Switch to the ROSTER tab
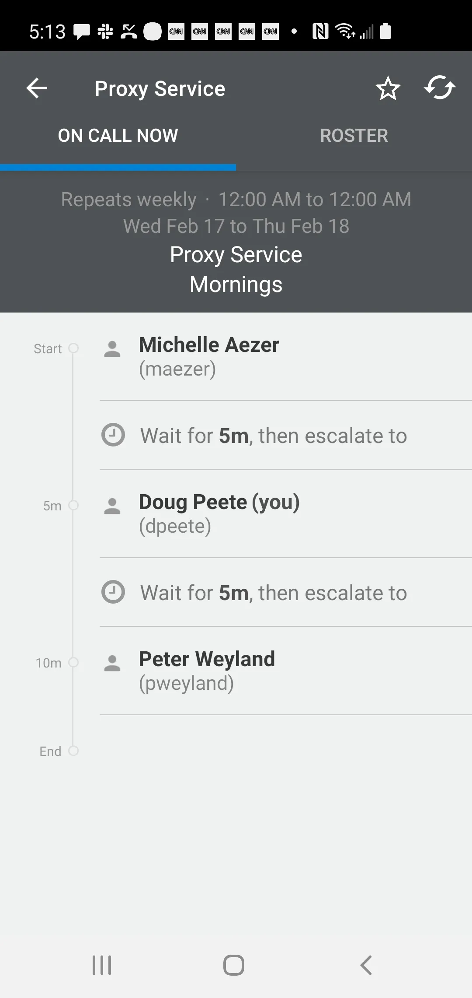 (354, 136)
